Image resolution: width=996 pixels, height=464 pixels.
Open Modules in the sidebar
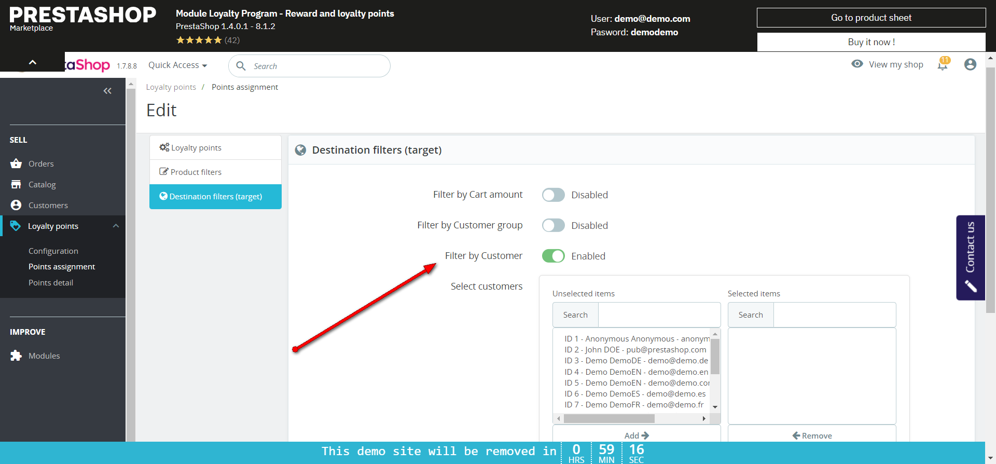[44, 356]
